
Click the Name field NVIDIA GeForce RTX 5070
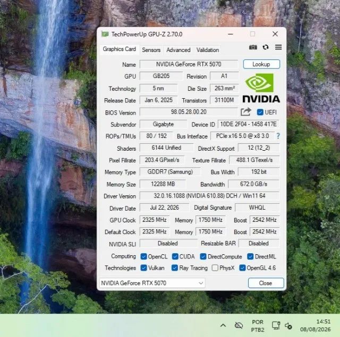189,64
